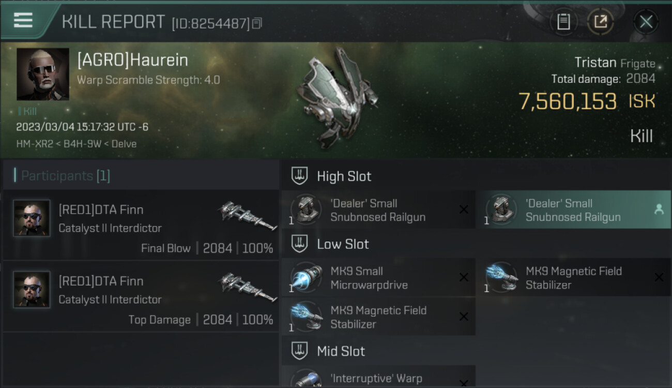The image size is (672, 388).
Task: Copy the kill report ID
Action: [257, 23]
